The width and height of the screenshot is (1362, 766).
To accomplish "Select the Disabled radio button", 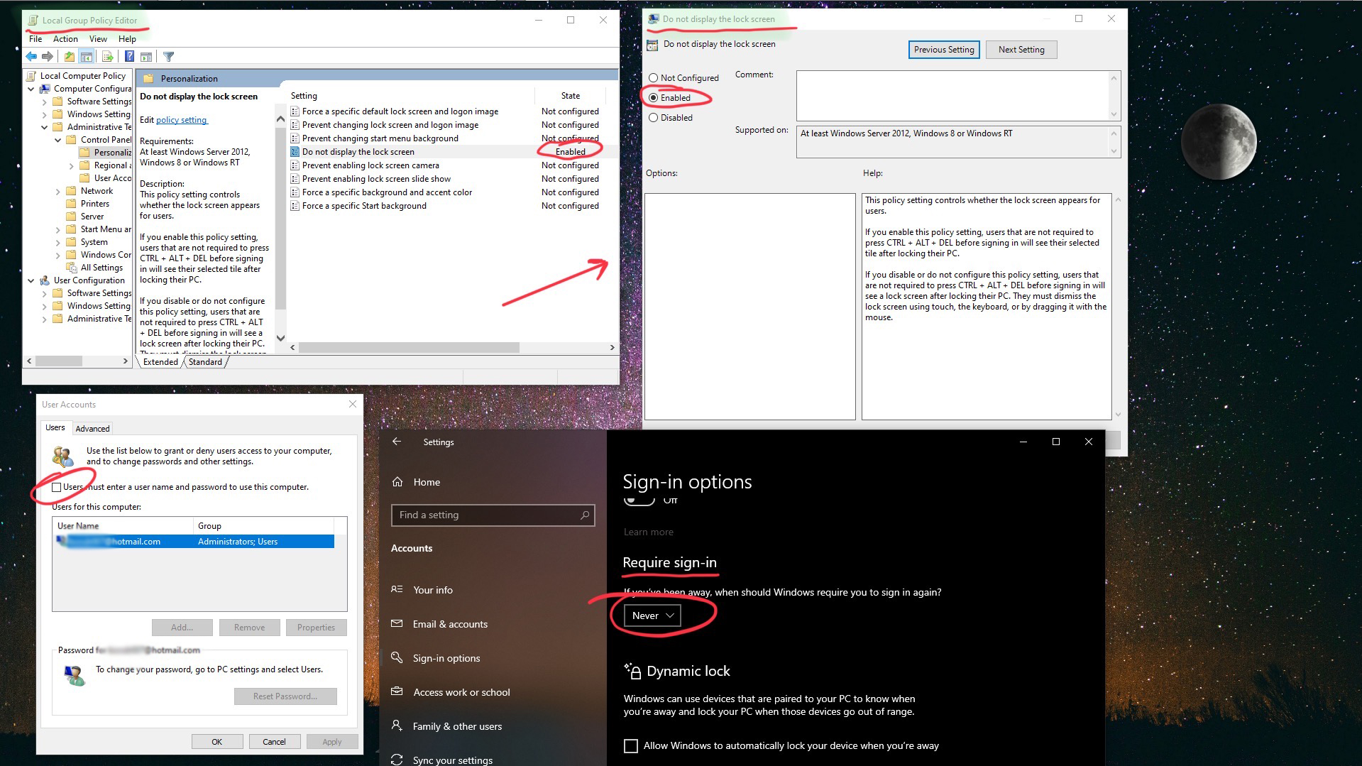I will coord(654,117).
